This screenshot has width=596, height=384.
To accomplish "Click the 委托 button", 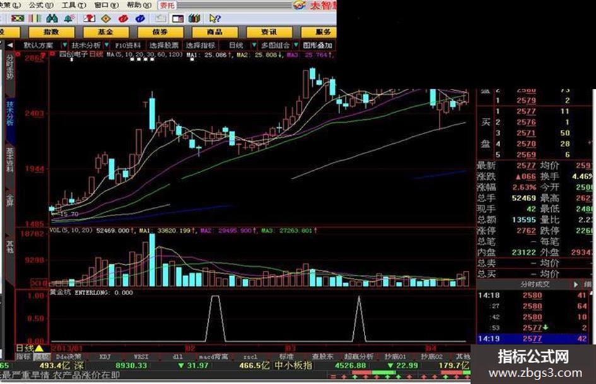I will tap(167, 5).
